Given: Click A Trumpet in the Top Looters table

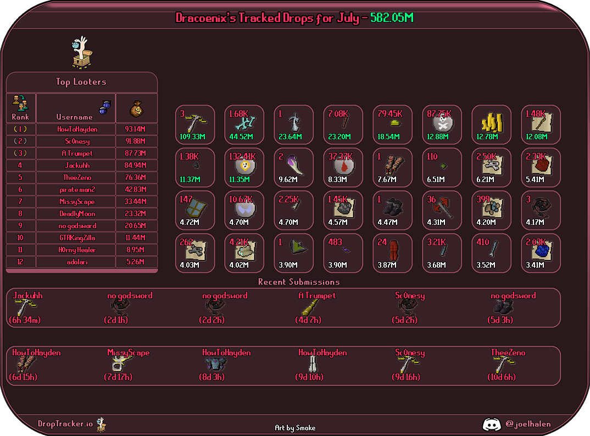Looking at the screenshot, I should coord(77,153).
